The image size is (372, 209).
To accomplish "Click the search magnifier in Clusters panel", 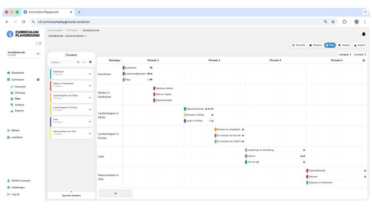I will point(78,62).
